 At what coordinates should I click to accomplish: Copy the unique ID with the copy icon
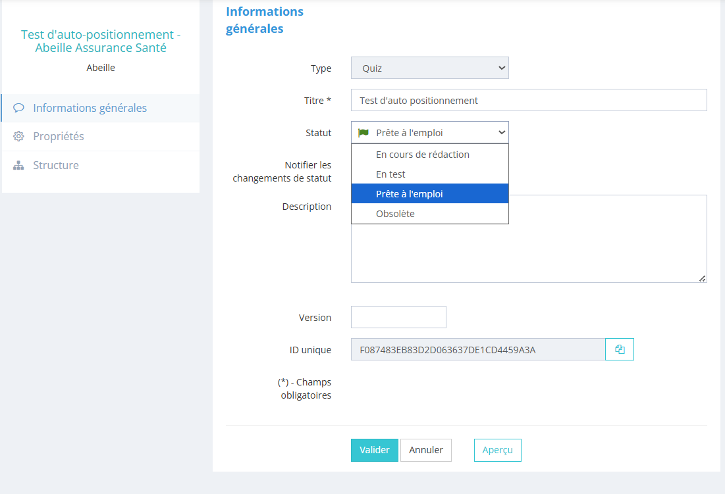click(620, 349)
